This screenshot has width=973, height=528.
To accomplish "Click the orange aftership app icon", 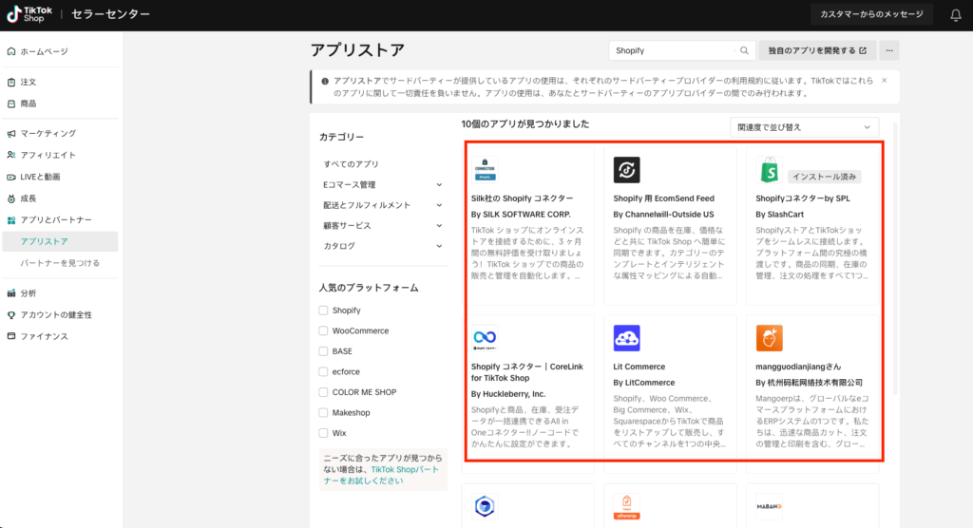I will pos(627,506).
